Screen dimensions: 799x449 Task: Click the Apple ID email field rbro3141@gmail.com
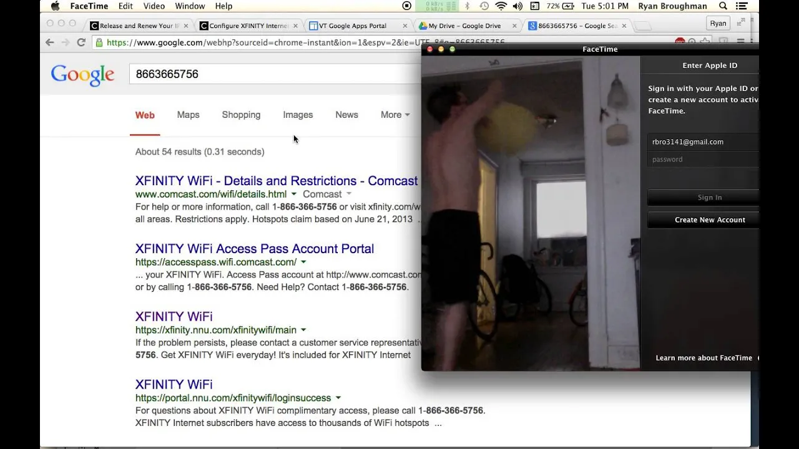coord(703,142)
